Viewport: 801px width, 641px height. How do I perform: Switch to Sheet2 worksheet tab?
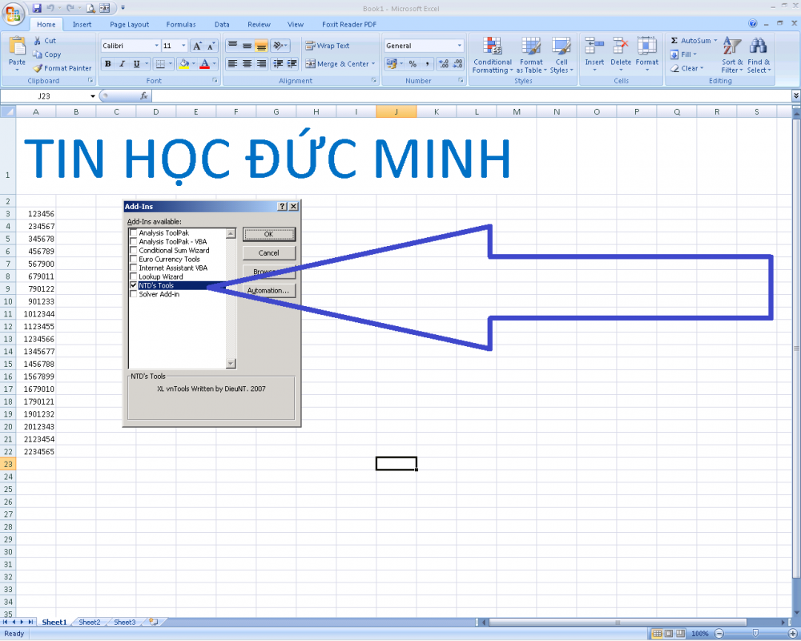point(90,622)
